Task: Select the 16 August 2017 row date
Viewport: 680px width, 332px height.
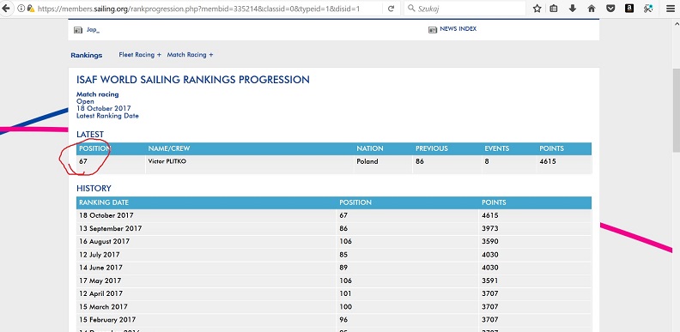Action: pyautogui.click(x=104, y=241)
